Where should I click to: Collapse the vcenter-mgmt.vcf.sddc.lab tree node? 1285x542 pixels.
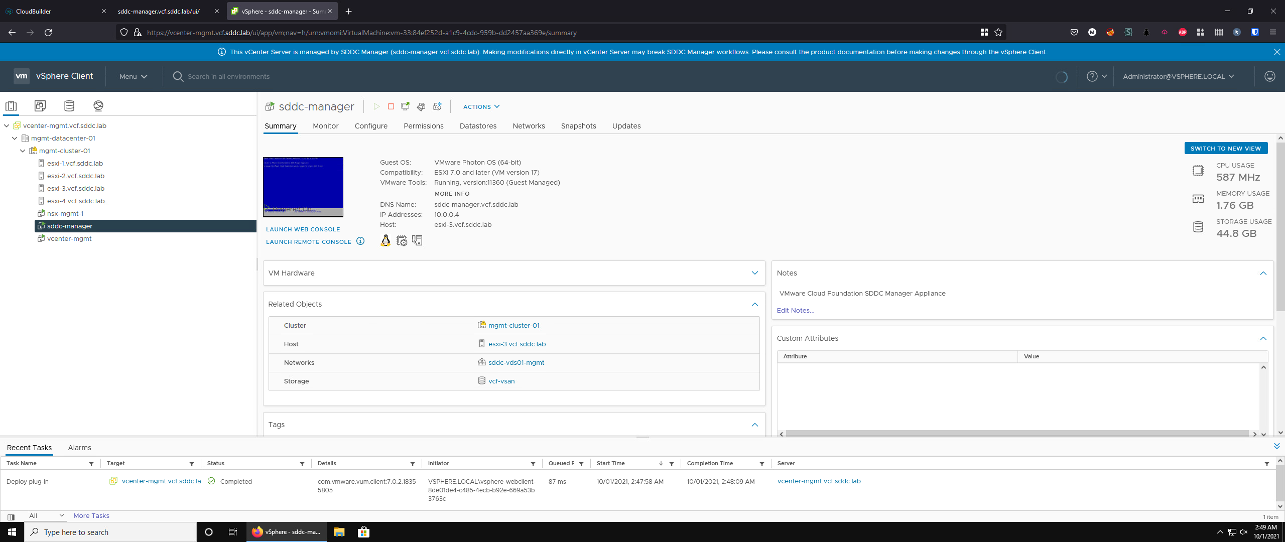[7, 126]
